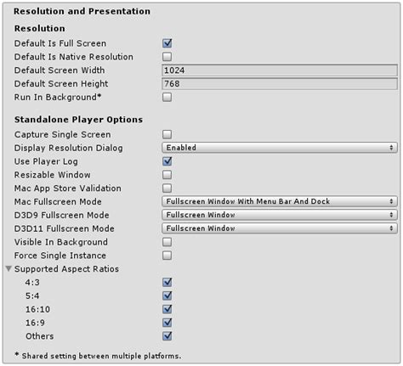Check the Force Single Instance box

coord(167,256)
